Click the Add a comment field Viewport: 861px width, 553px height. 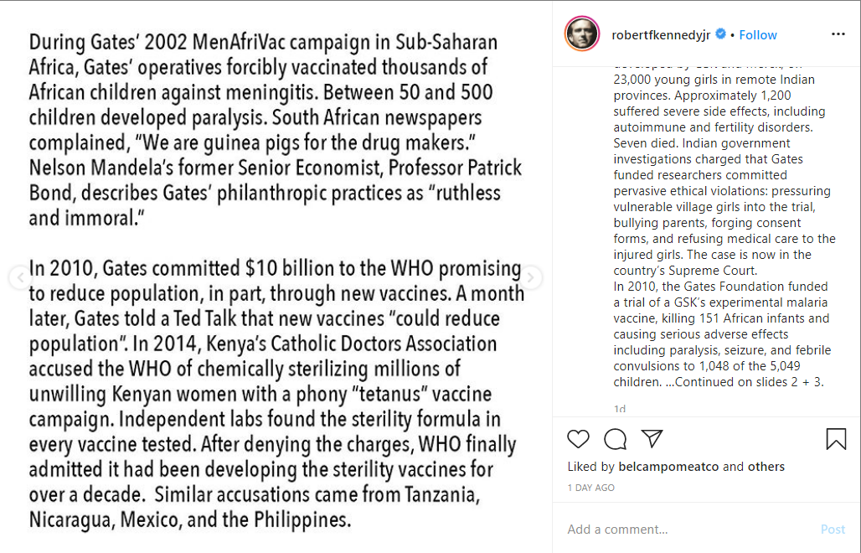tap(687, 530)
